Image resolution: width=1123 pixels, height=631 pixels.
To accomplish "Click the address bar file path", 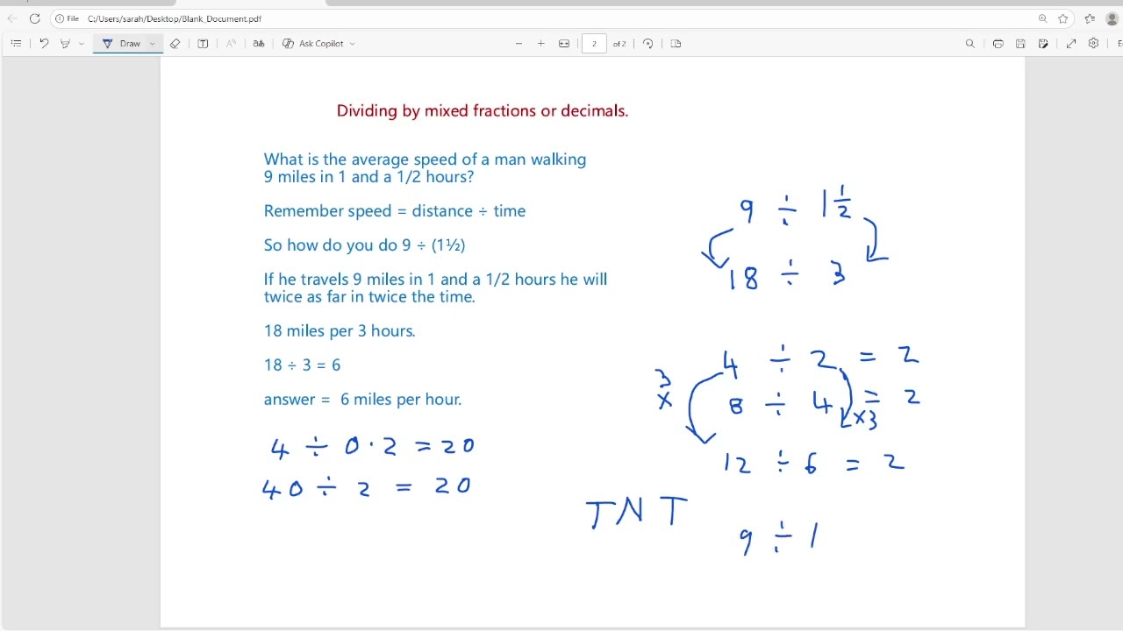I will click(175, 18).
